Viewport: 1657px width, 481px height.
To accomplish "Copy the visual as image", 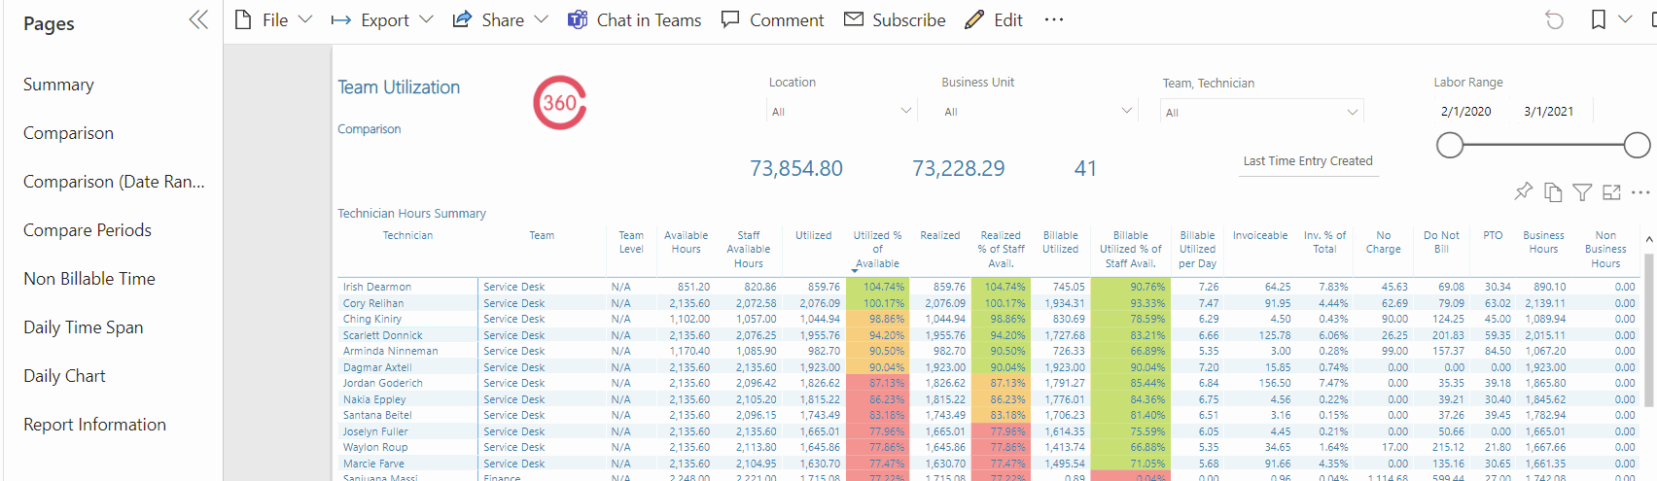I will point(1553,192).
